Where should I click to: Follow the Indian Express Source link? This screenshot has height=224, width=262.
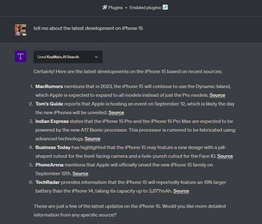tap(92, 139)
